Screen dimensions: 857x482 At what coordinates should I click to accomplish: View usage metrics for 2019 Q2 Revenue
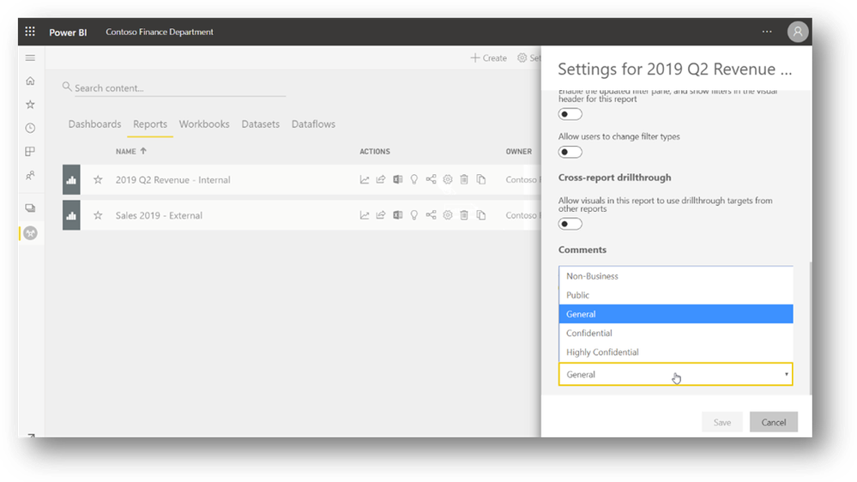[x=365, y=180]
